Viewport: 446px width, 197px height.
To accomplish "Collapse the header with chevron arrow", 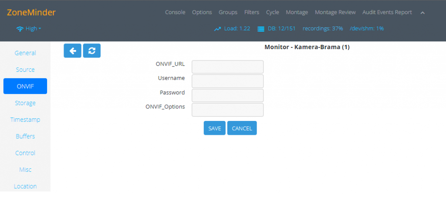I will (422, 13).
